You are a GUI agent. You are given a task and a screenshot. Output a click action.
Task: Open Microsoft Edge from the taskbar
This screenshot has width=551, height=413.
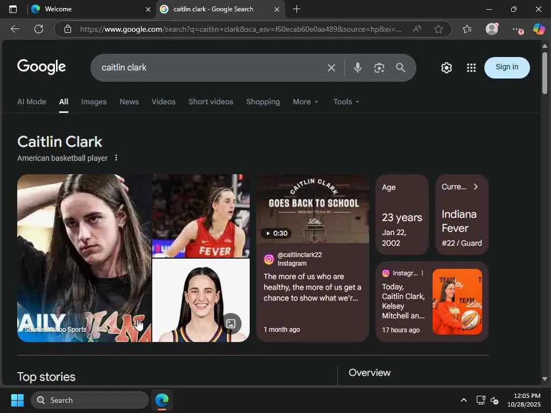(162, 400)
